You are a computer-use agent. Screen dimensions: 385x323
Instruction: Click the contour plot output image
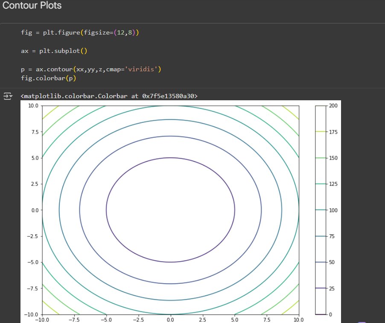[181, 212]
